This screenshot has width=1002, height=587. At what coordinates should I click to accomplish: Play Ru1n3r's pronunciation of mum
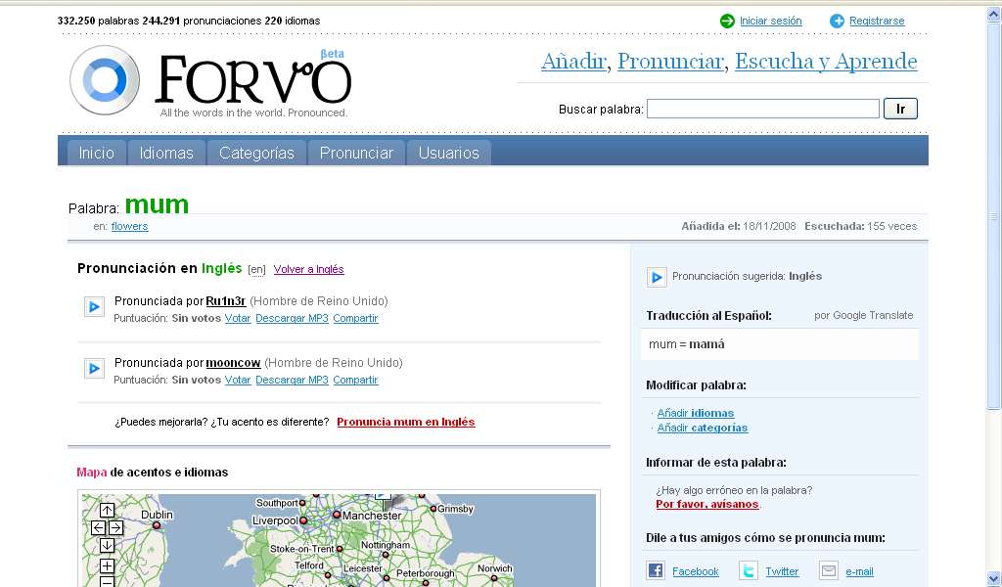pyautogui.click(x=94, y=307)
